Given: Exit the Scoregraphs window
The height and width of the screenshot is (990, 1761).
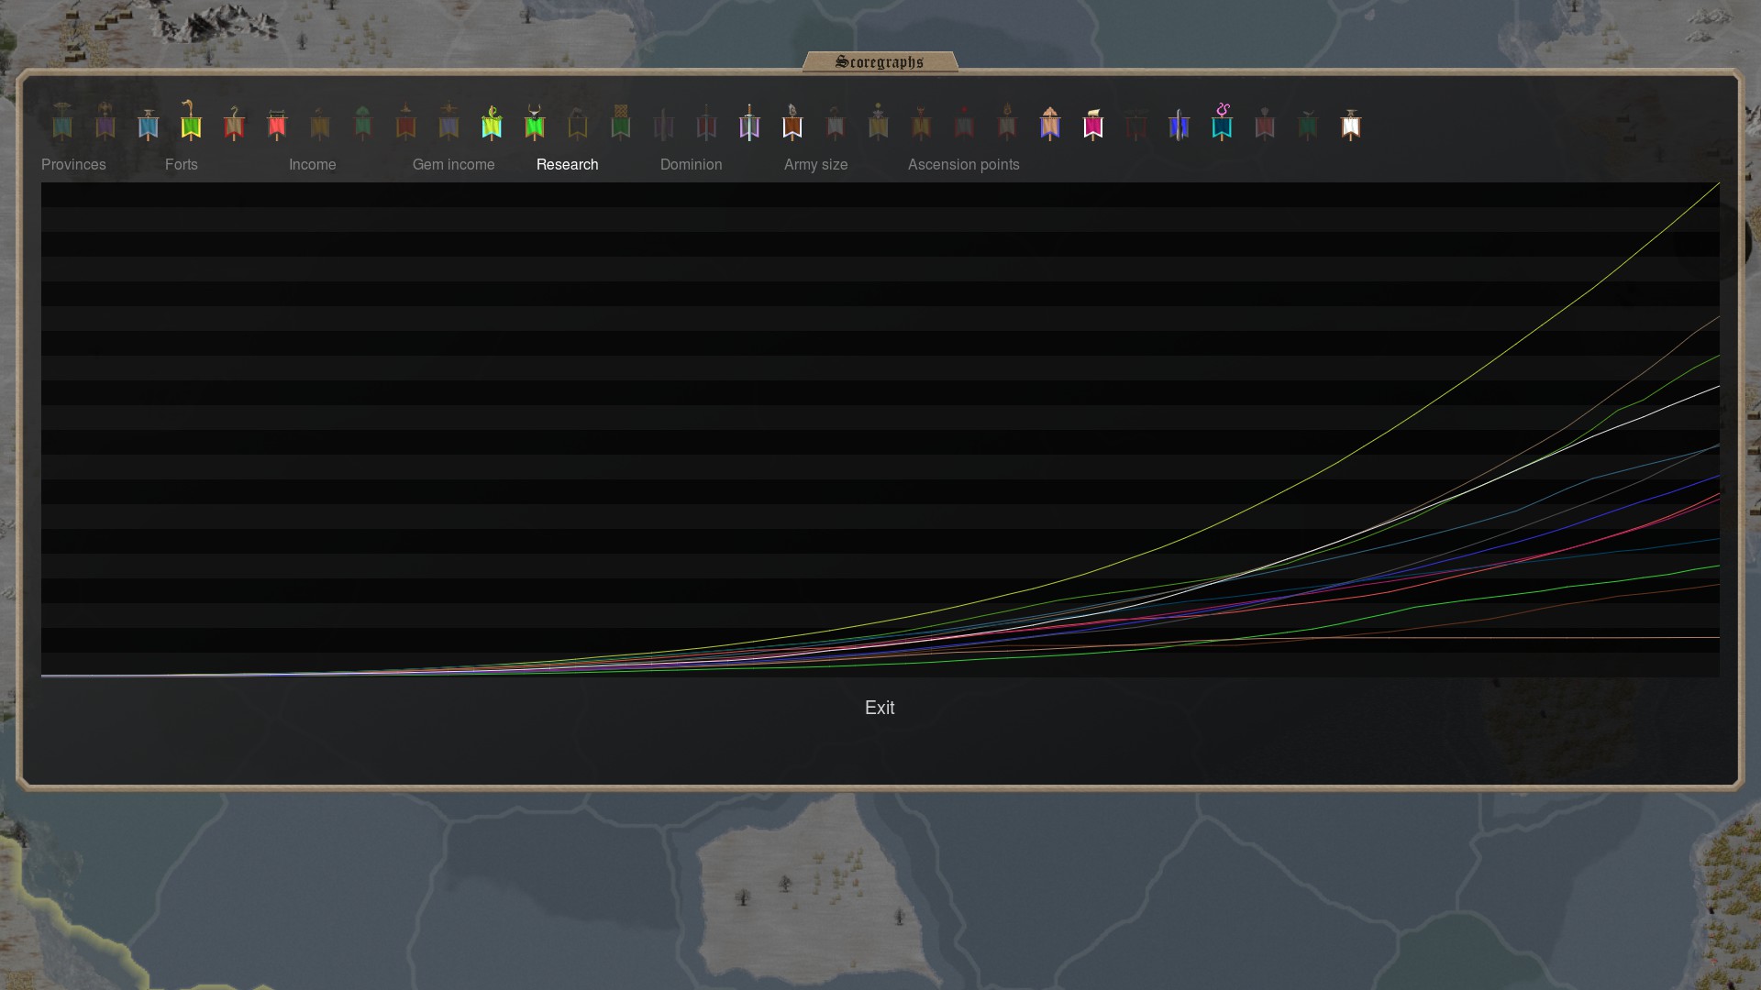Looking at the screenshot, I should coord(880,708).
